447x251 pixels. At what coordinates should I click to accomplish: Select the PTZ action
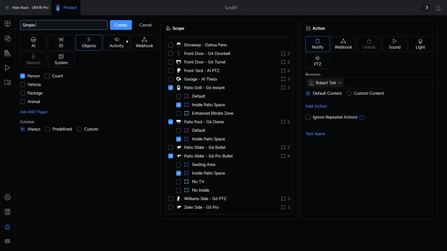(317, 61)
